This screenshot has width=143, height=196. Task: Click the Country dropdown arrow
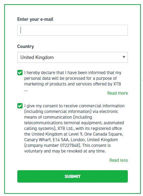tap(124, 57)
